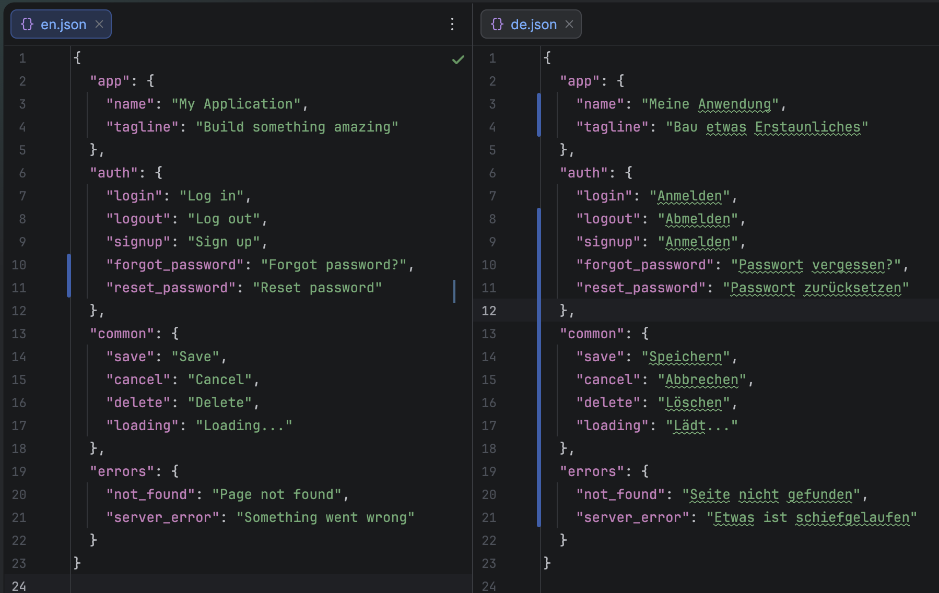Place the cursor in the word "Anmelden" on line 7

688,195
